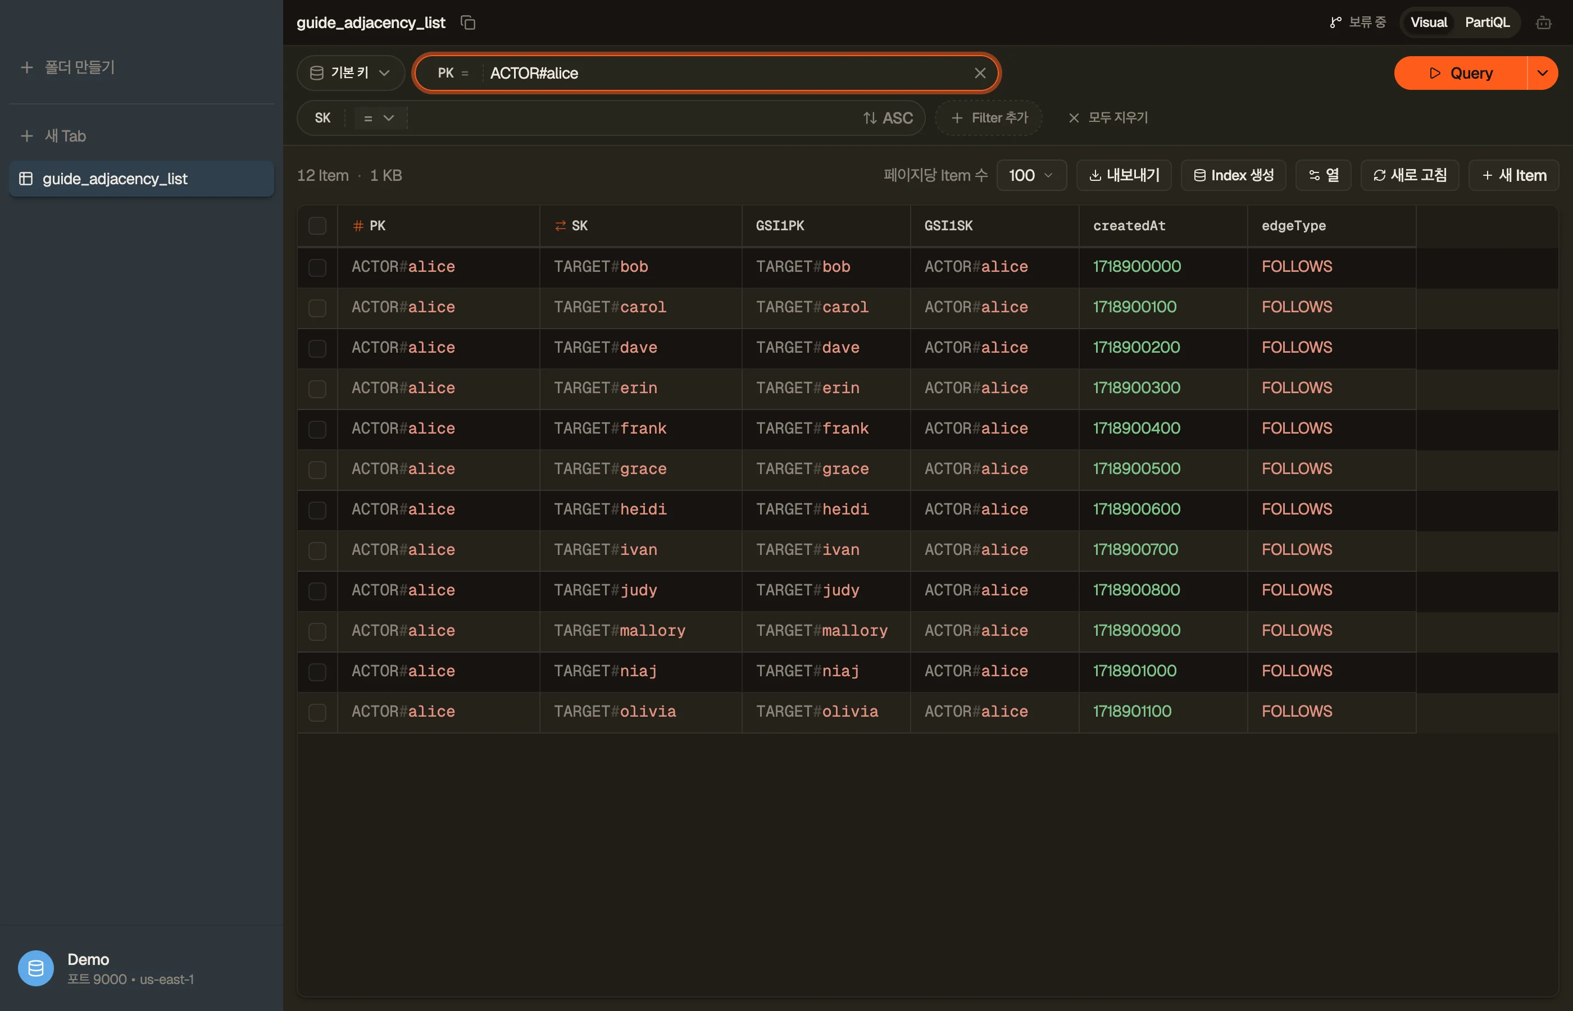Click the 내보내기 export button
Image resolution: width=1573 pixels, height=1011 pixels.
(x=1124, y=175)
